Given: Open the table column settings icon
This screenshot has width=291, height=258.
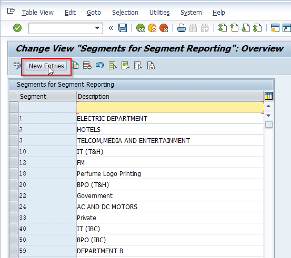Looking at the screenshot, I should tap(268, 96).
